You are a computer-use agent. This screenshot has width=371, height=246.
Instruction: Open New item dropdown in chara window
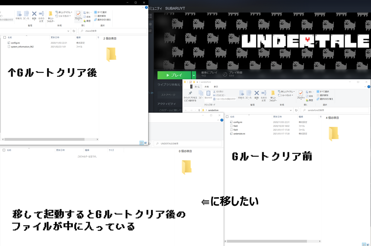[64, 12]
